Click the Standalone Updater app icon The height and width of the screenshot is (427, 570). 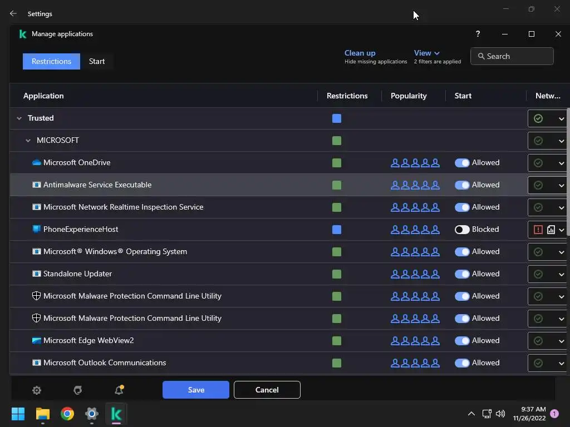tap(36, 274)
